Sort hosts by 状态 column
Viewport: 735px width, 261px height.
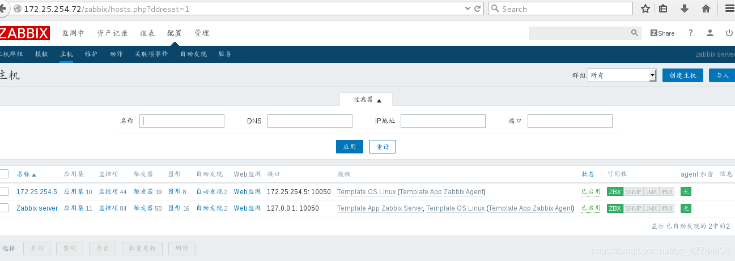click(x=588, y=174)
